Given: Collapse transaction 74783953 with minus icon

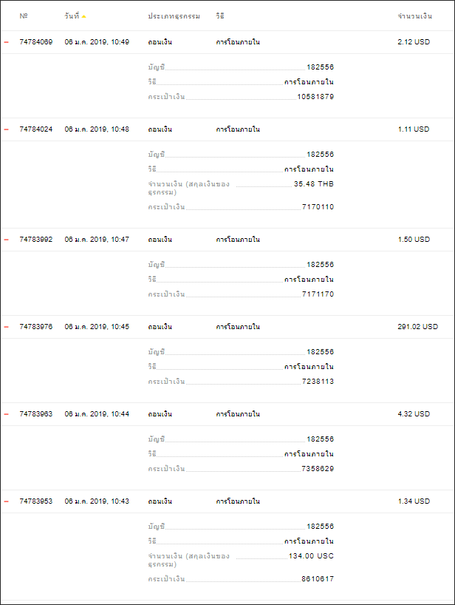Looking at the screenshot, I should pyautogui.click(x=6, y=501).
